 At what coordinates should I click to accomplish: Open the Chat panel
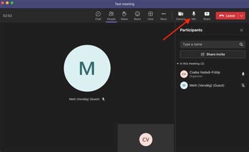[98, 16]
